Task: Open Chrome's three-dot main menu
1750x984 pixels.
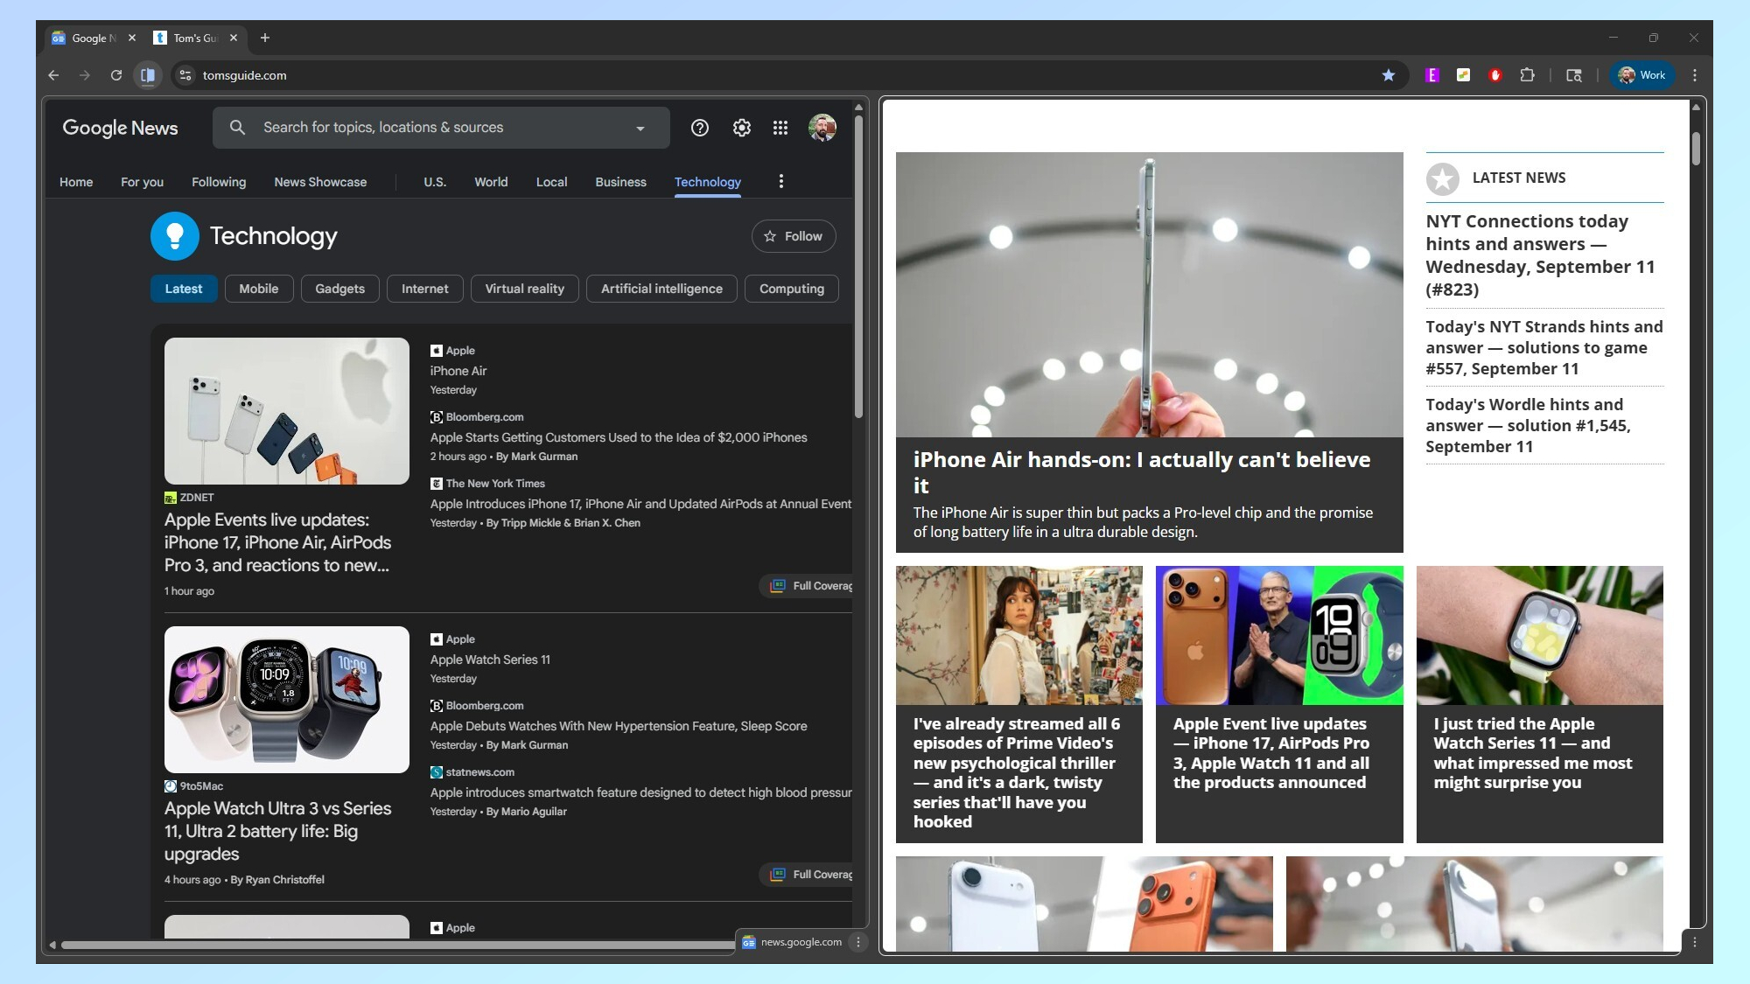Action: [1694, 75]
